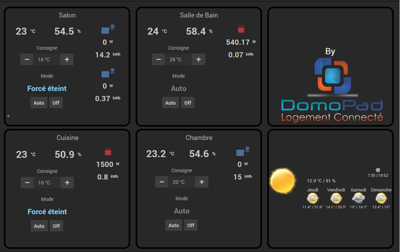The image size is (400, 252).
Task: Click the 0.07 kWh energy value
Action: pyautogui.click(x=241, y=55)
